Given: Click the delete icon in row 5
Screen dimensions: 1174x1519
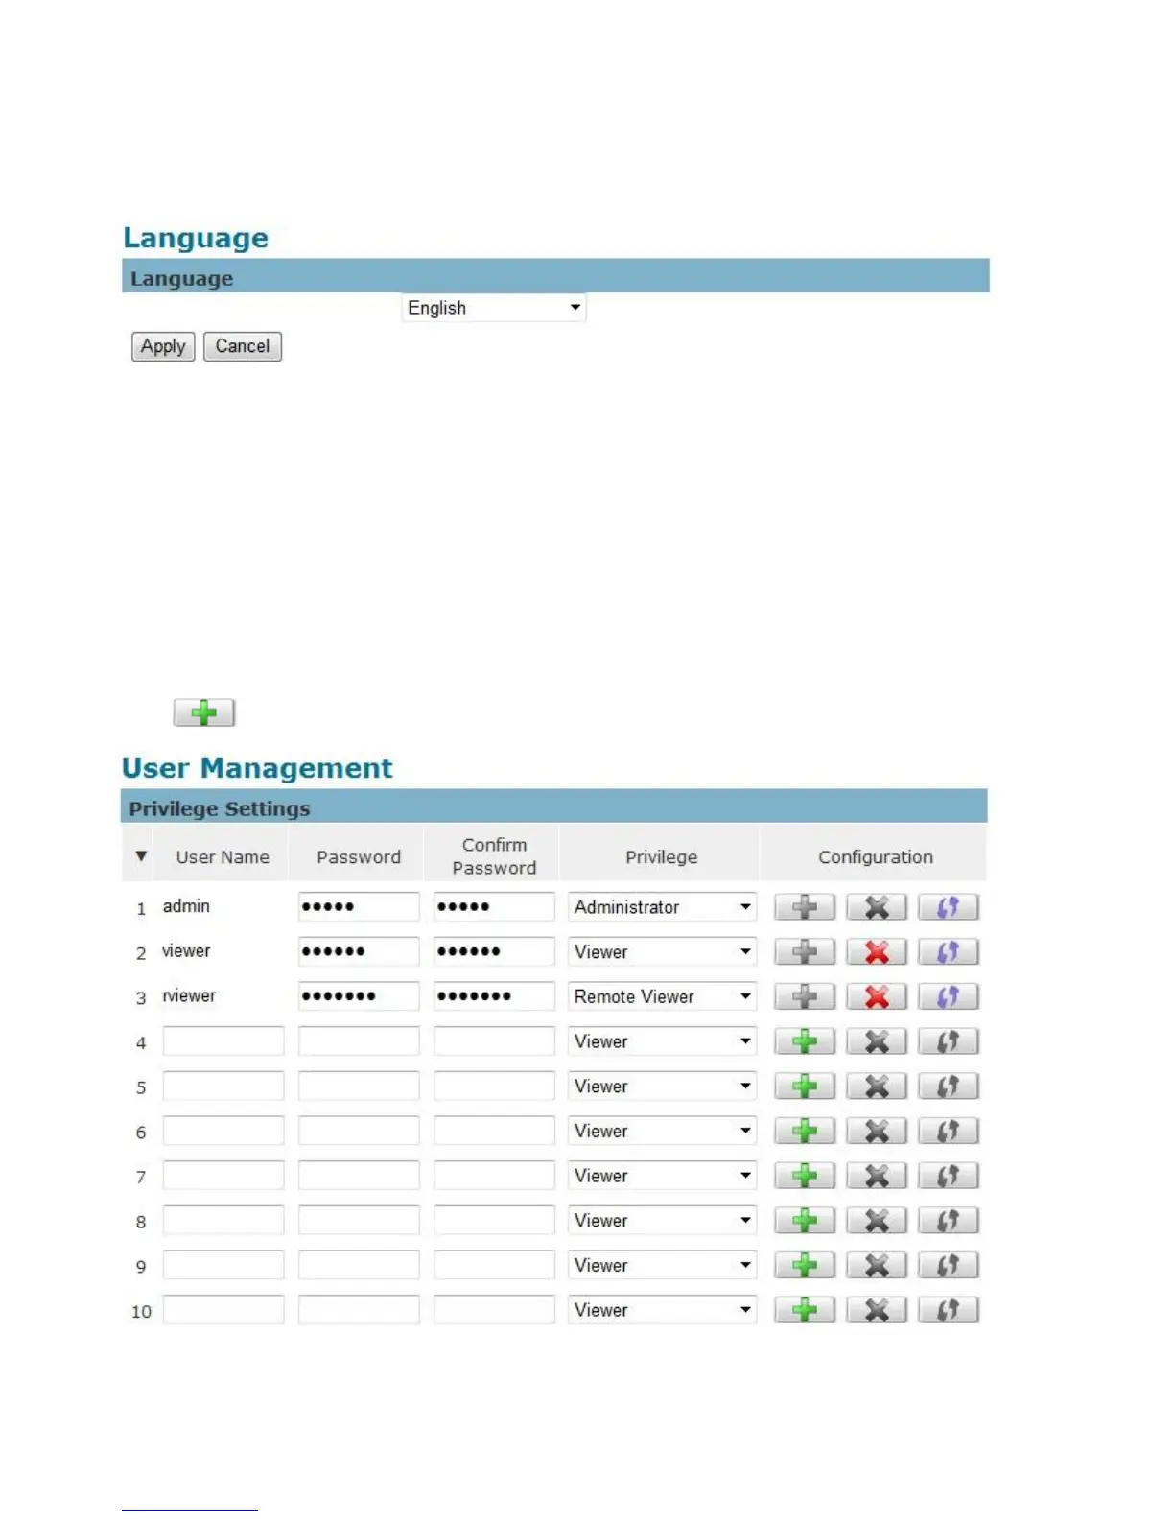Looking at the screenshot, I should point(877,1087).
